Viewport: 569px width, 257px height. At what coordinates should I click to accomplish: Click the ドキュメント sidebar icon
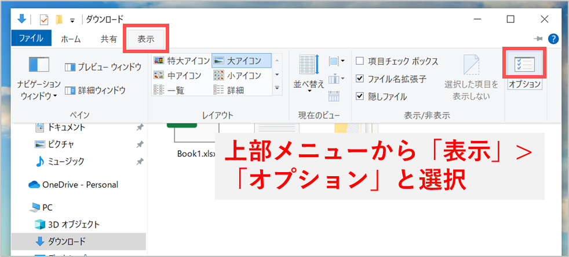(39, 127)
